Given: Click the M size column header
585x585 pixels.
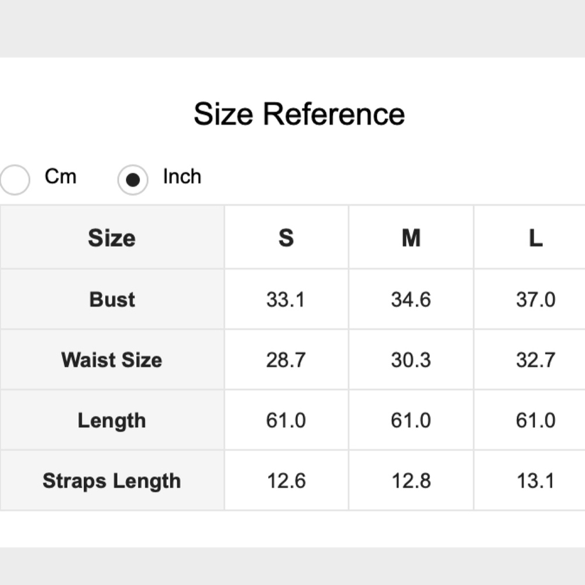Looking at the screenshot, I should click(411, 238).
